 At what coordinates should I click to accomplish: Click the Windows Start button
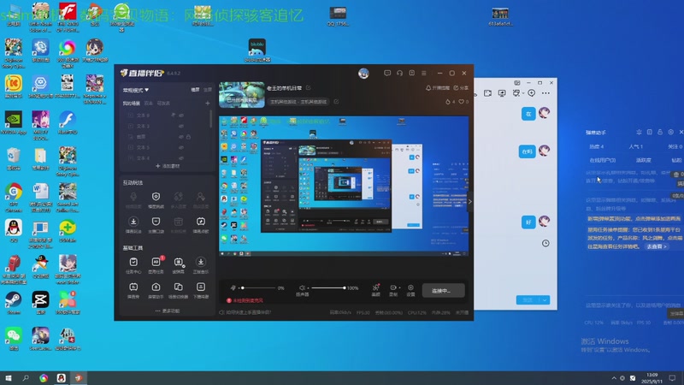(9, 378)
